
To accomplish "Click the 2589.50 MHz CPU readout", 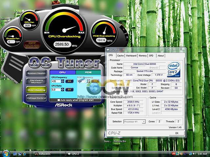I will pos(62,44).
